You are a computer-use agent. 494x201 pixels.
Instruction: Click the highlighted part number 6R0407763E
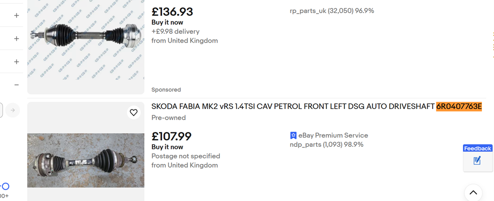point(459,107)
